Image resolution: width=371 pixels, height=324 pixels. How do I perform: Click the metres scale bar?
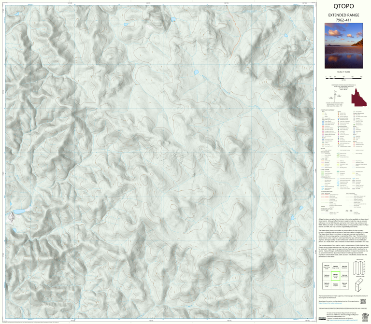pos(344,79)
